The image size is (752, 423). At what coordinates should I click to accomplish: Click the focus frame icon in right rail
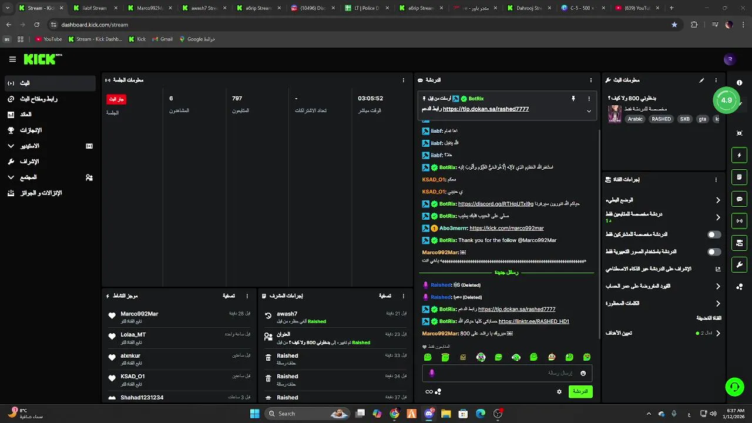739,133
